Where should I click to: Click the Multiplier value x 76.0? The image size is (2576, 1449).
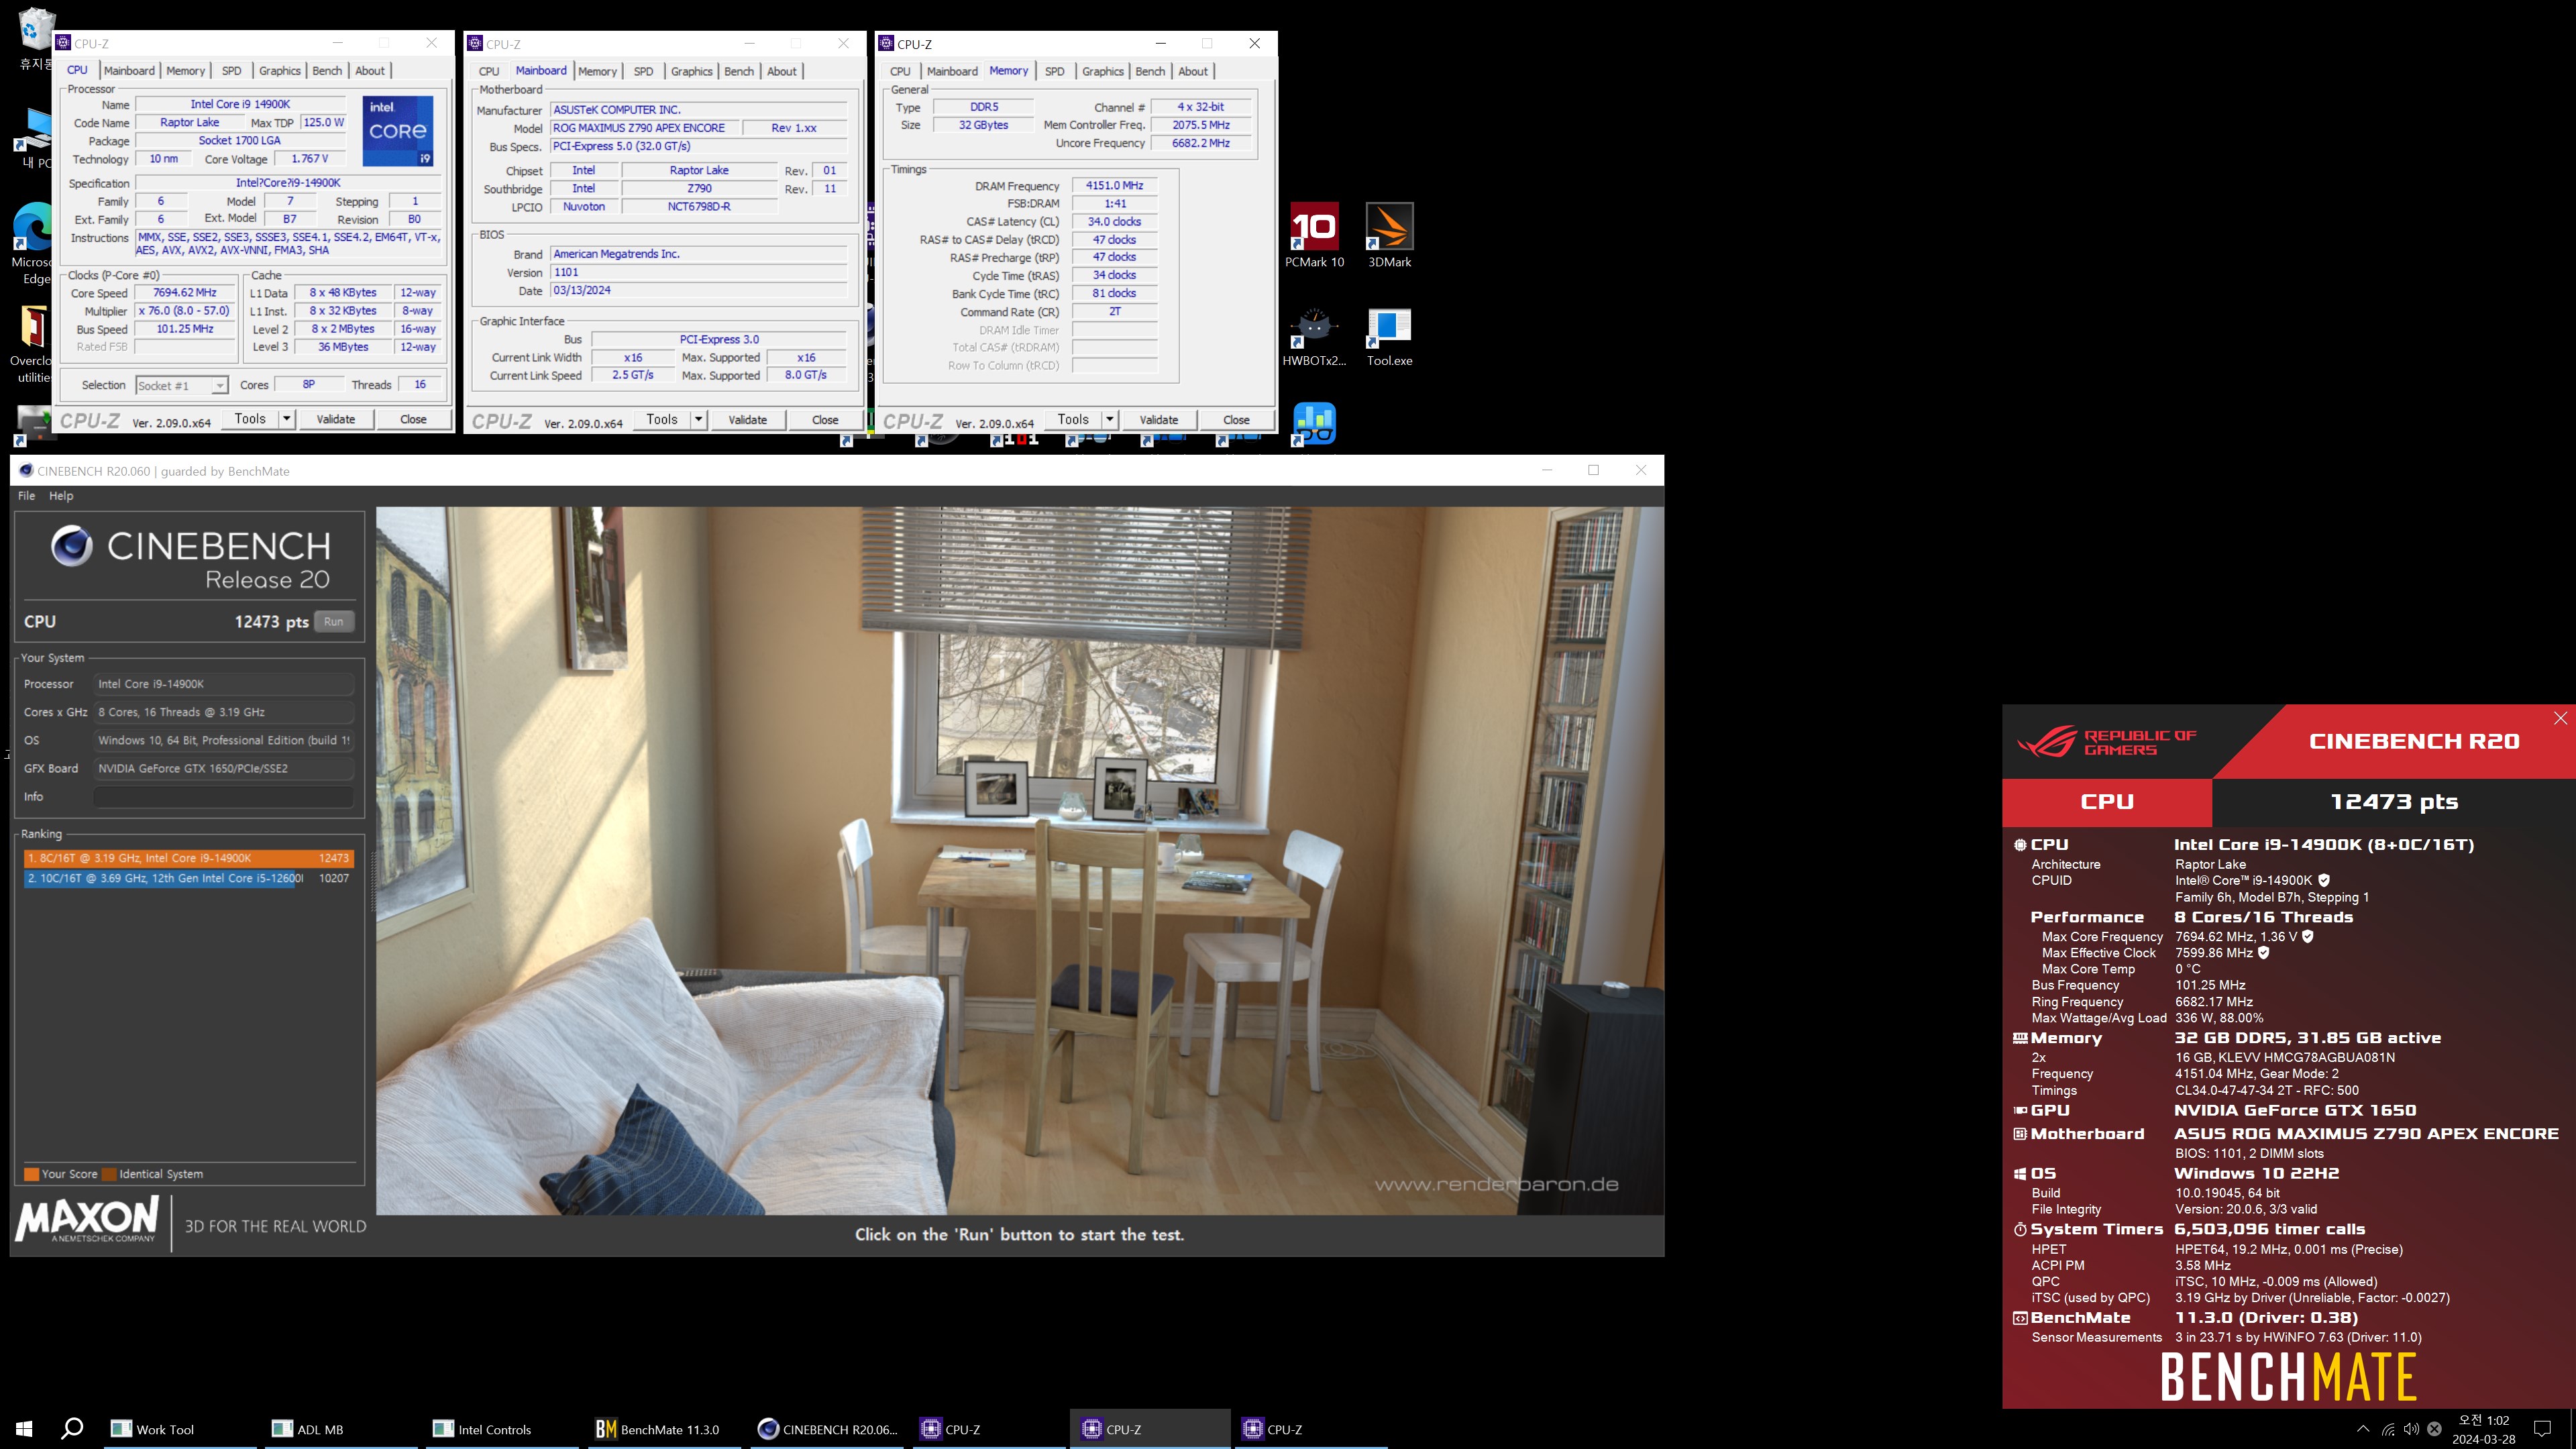click(185, 311)
